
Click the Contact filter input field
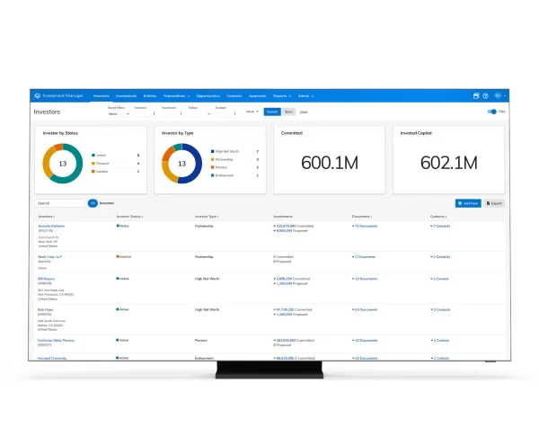[x=225, y=113]
